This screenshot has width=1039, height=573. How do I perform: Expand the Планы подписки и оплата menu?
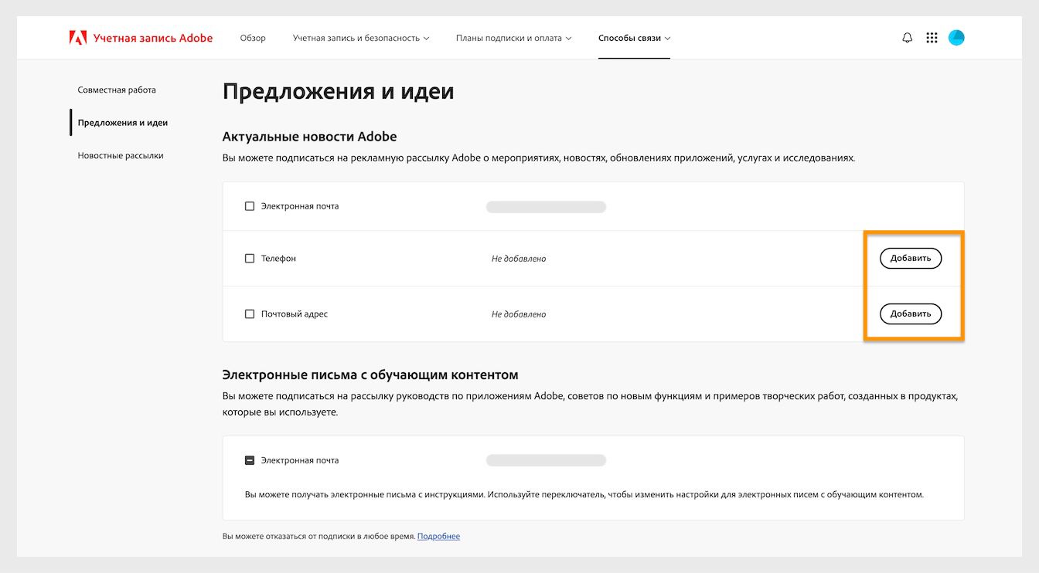coord(514,38)
